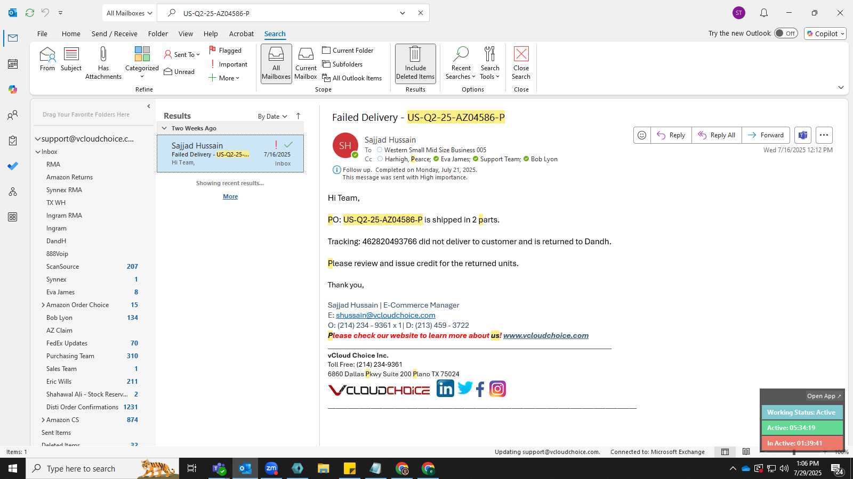Open the Tasks clipboard icon
This screenshot has height=479, width=853.
pyautogui.click(x=13, y=141)
